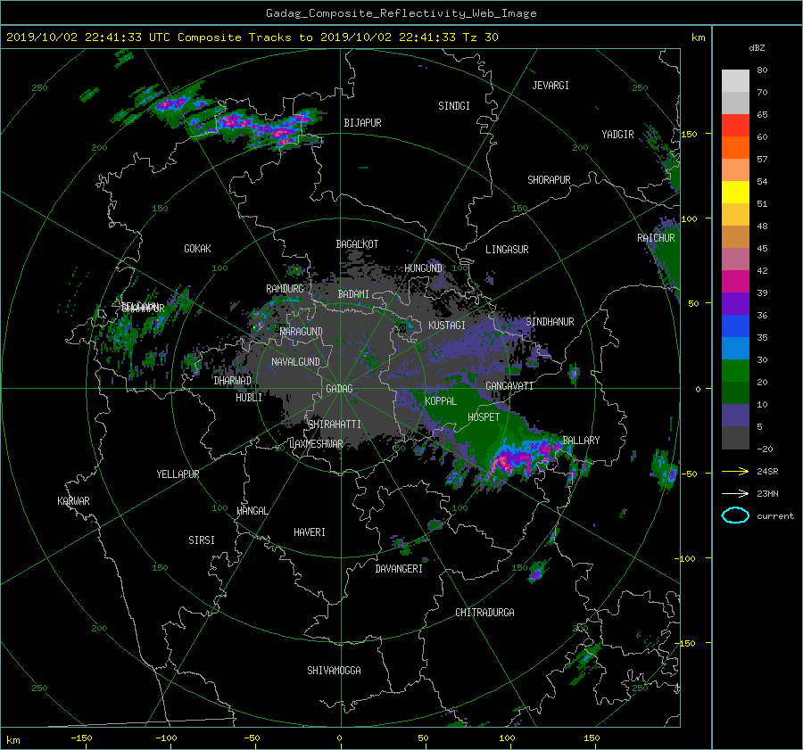Click the yellow 24SR arrow legend icon

pyautogui.click(x=735, y=471)
